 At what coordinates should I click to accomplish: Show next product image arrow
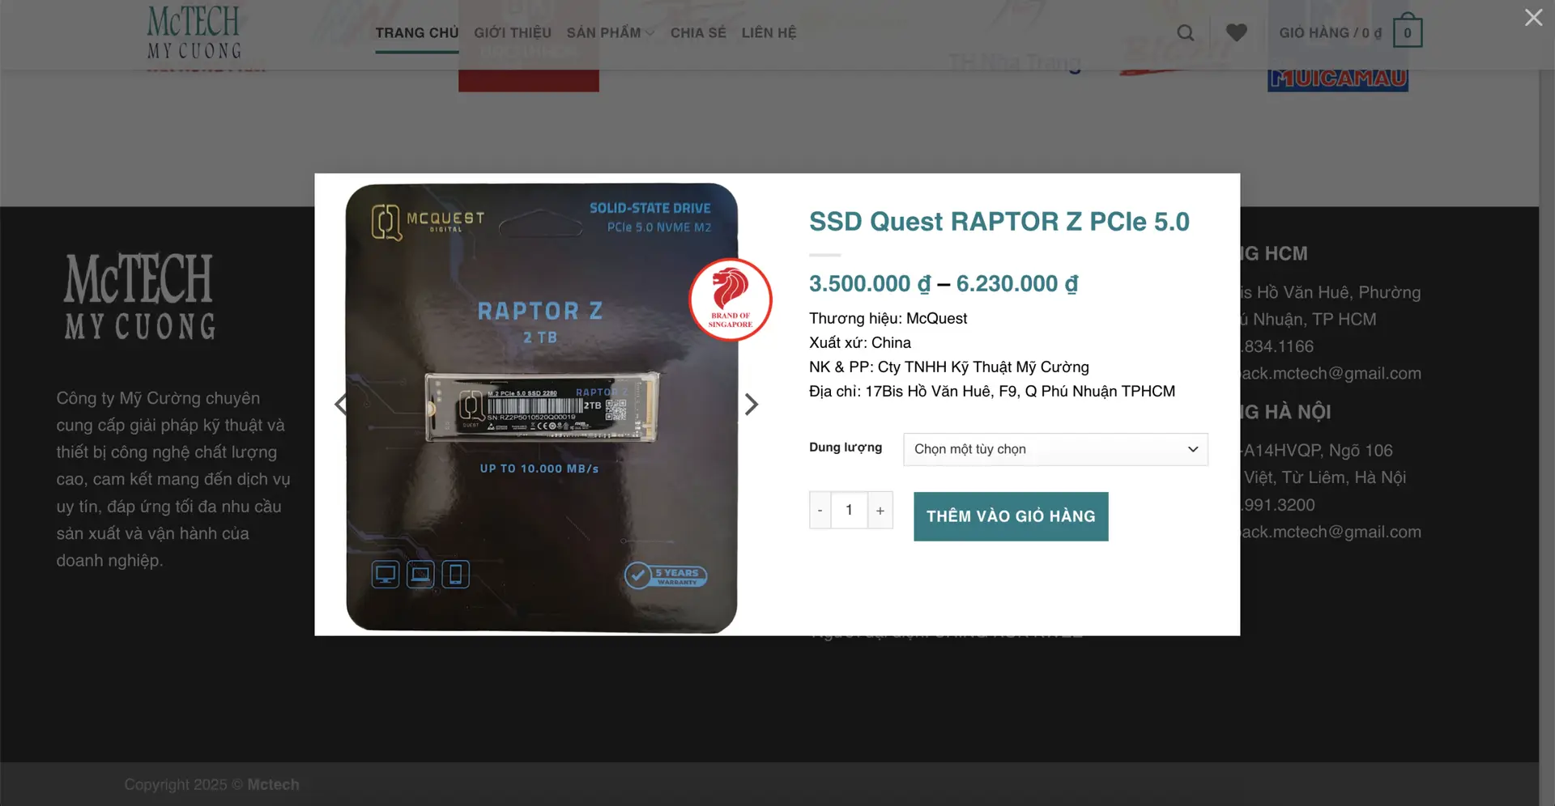coord(751,404)
